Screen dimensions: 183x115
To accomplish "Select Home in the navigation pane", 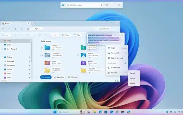I will pyautogui.click(x=16, y=41).
